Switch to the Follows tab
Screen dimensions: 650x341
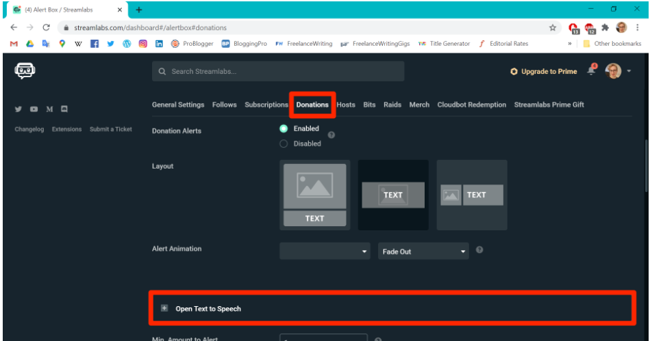pyautogui.click(x=224, y=105)
